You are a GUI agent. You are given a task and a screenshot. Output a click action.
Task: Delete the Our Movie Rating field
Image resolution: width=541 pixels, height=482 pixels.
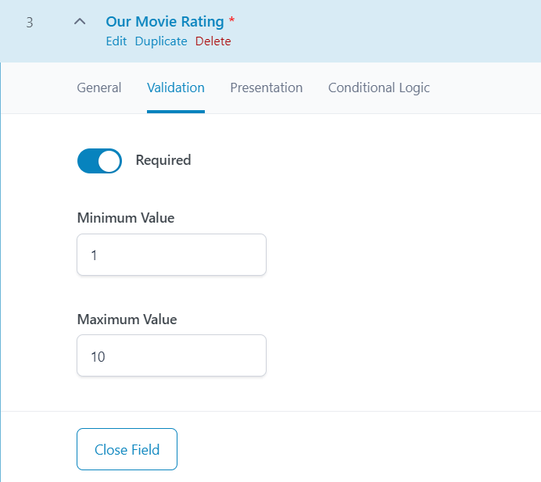coord(213,41)
